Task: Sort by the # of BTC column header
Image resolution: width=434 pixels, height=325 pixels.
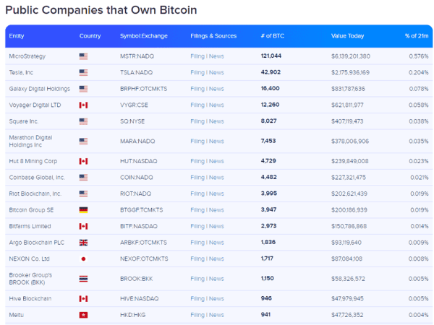Action: click(x=273, y=36)
